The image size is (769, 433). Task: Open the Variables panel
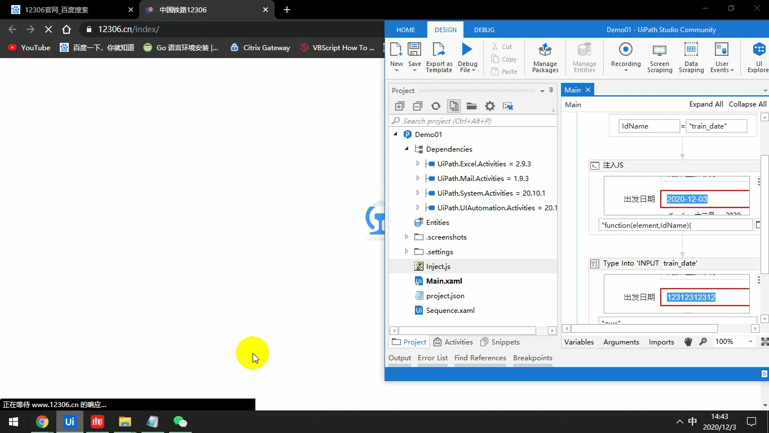[x=579, y=342]
